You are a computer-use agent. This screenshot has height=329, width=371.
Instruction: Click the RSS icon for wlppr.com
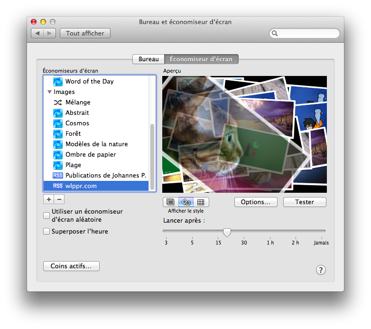[57, 186]
